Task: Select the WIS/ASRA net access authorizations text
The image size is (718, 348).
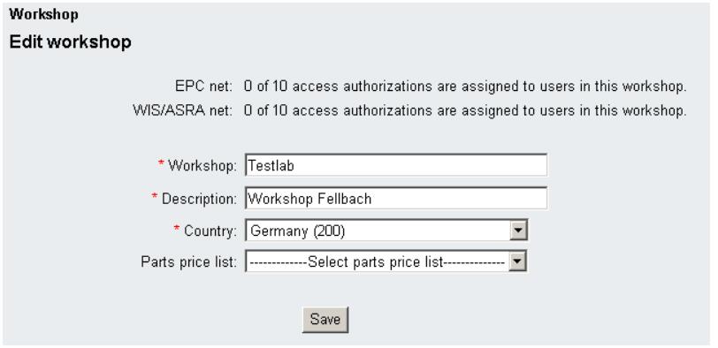Action: 465,110
